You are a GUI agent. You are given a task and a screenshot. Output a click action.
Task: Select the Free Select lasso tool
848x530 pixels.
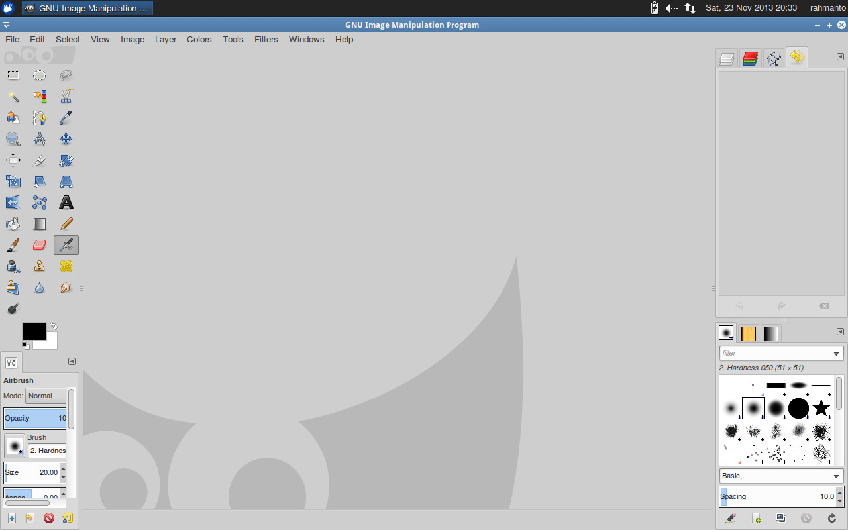66,76
